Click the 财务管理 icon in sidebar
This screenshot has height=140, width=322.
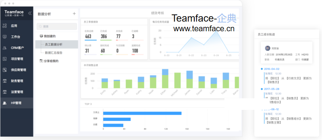click(4, 81)
